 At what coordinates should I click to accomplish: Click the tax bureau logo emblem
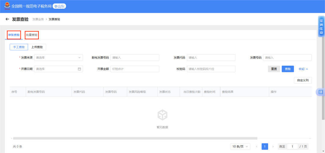coord(7,6)
